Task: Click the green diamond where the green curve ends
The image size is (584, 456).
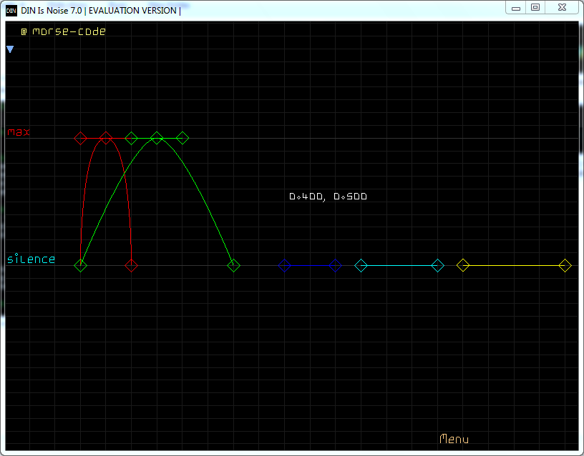Action: click(x=233, y=266)
